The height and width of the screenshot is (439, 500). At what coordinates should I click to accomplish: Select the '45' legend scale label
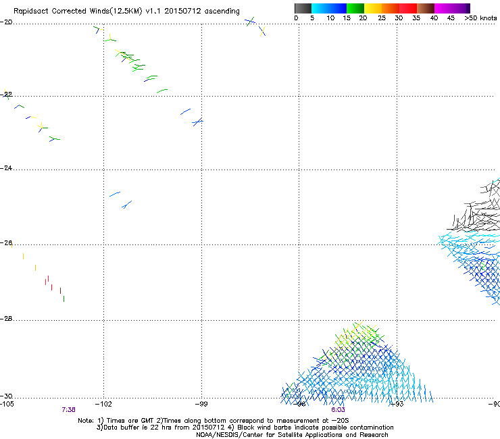click(451, 18)
